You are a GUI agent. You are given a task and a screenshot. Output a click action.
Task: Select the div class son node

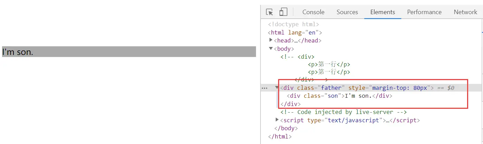coord(340,96)
